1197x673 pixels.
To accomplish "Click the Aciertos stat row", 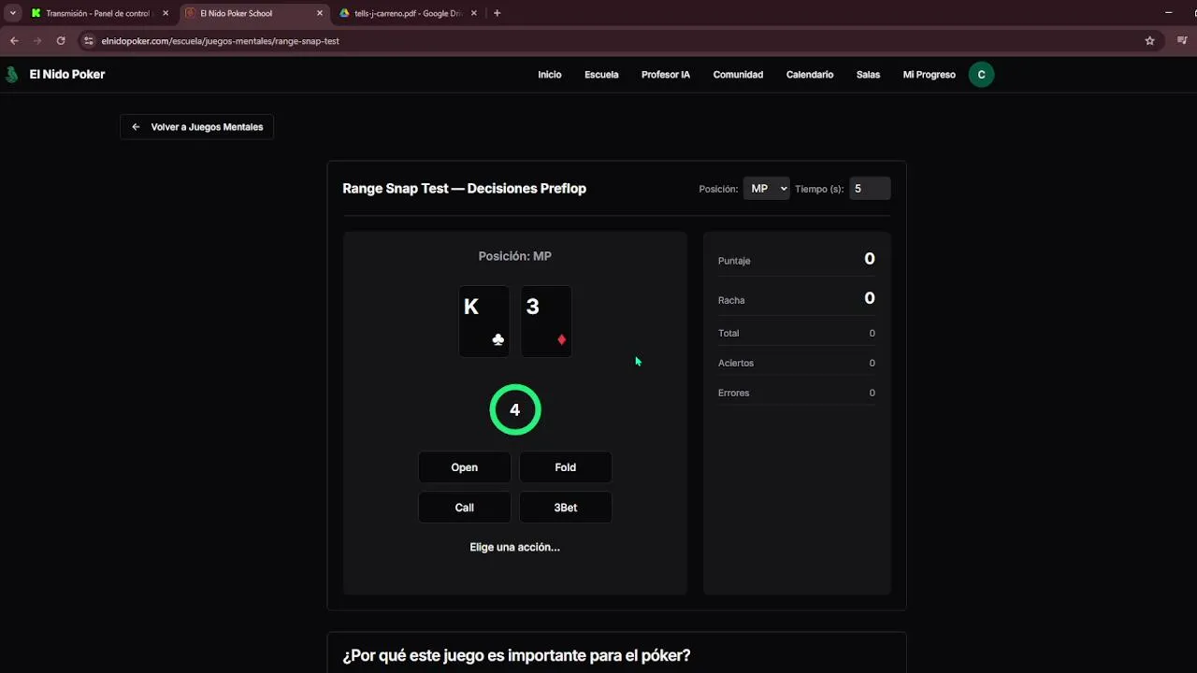I will (x=797, y=363).
